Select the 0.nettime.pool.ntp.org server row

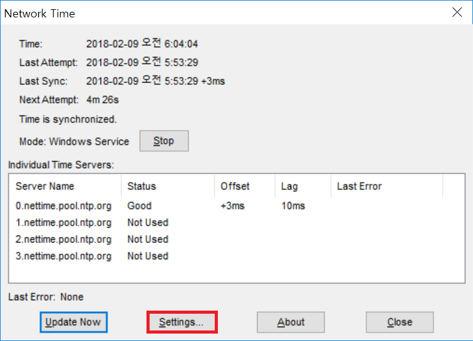236,206
